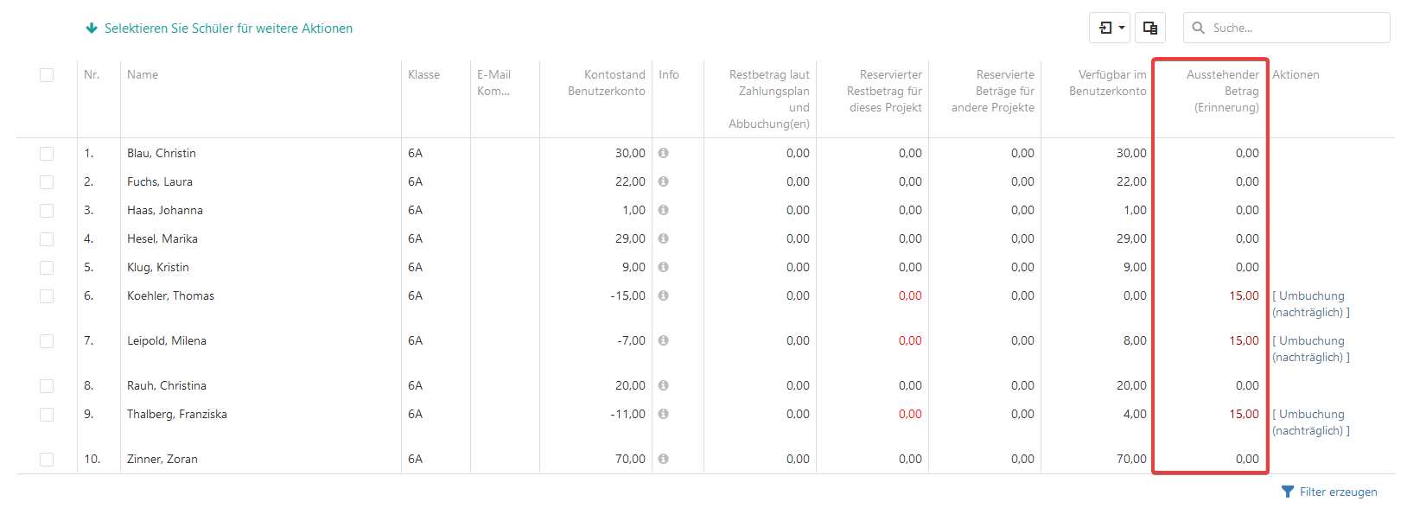Open Umbuchung (nachträglich) for Koehler, Thomas
The width and height of the screenshot is (1407, 508).
click(x=1311, y=304)
